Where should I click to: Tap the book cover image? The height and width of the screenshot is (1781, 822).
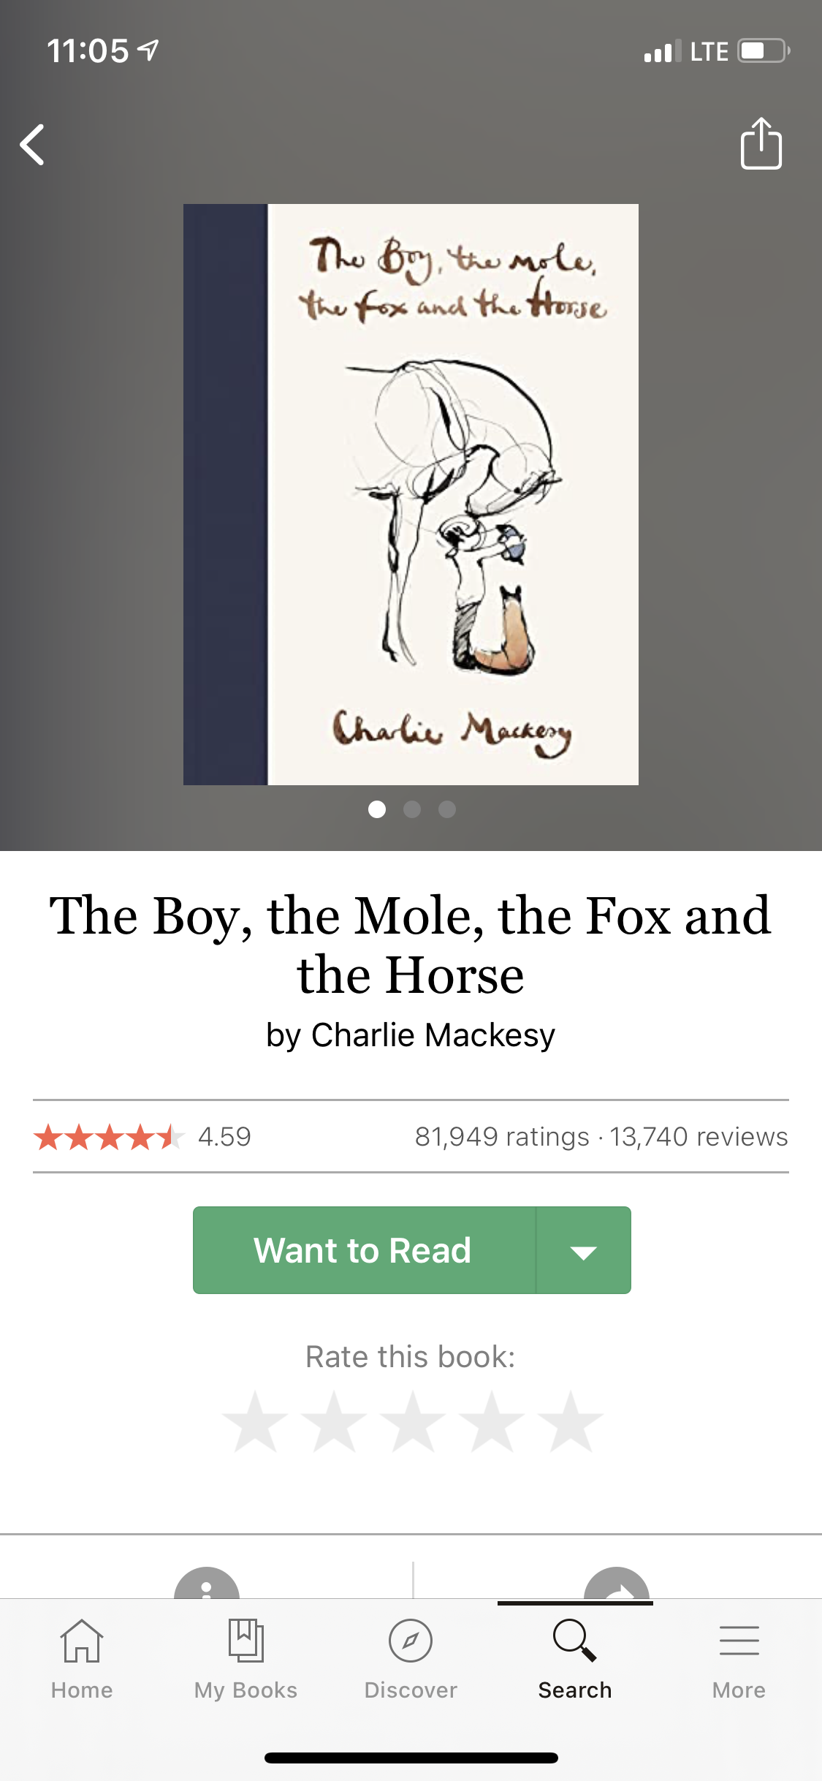click(411, 494)
